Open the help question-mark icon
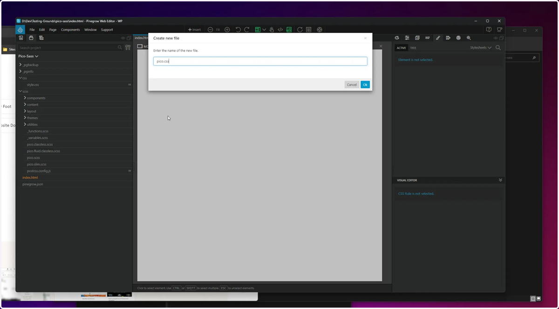Screen dimensions: 559x309 point(489,30)
